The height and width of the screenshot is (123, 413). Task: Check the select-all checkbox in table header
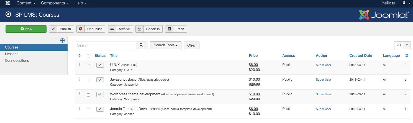(x=88, y=56)
